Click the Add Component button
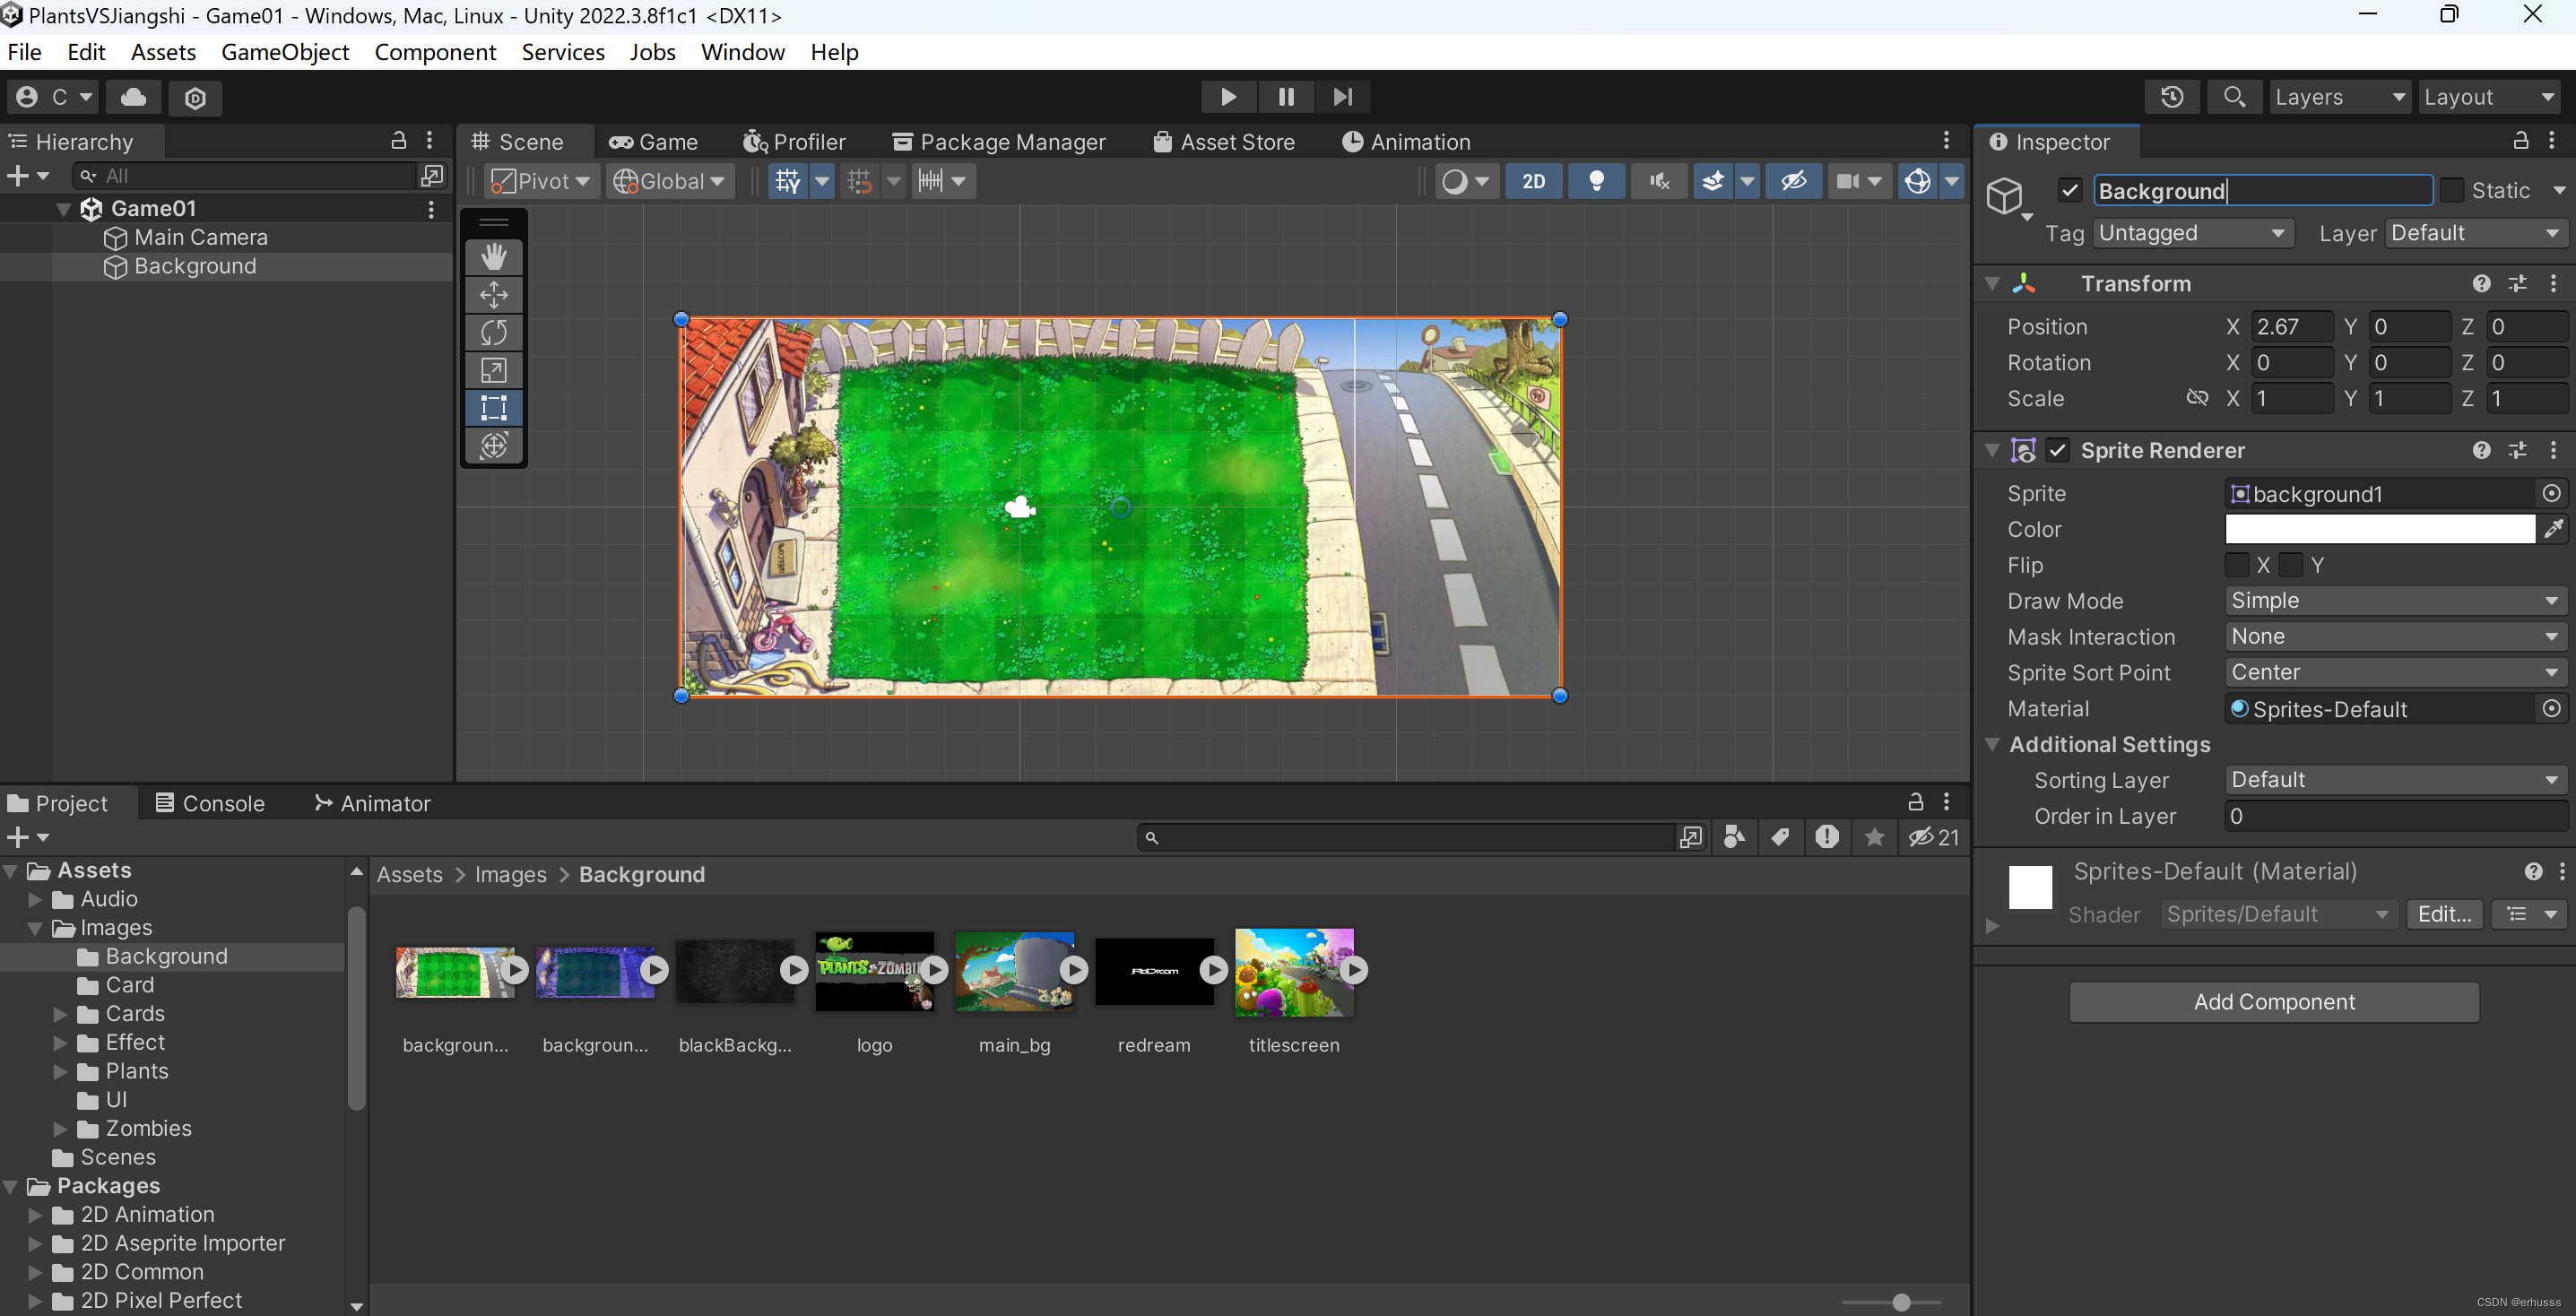Image resolution: width=2576 pixels, height=1316 pixels. (2273, 1001)
